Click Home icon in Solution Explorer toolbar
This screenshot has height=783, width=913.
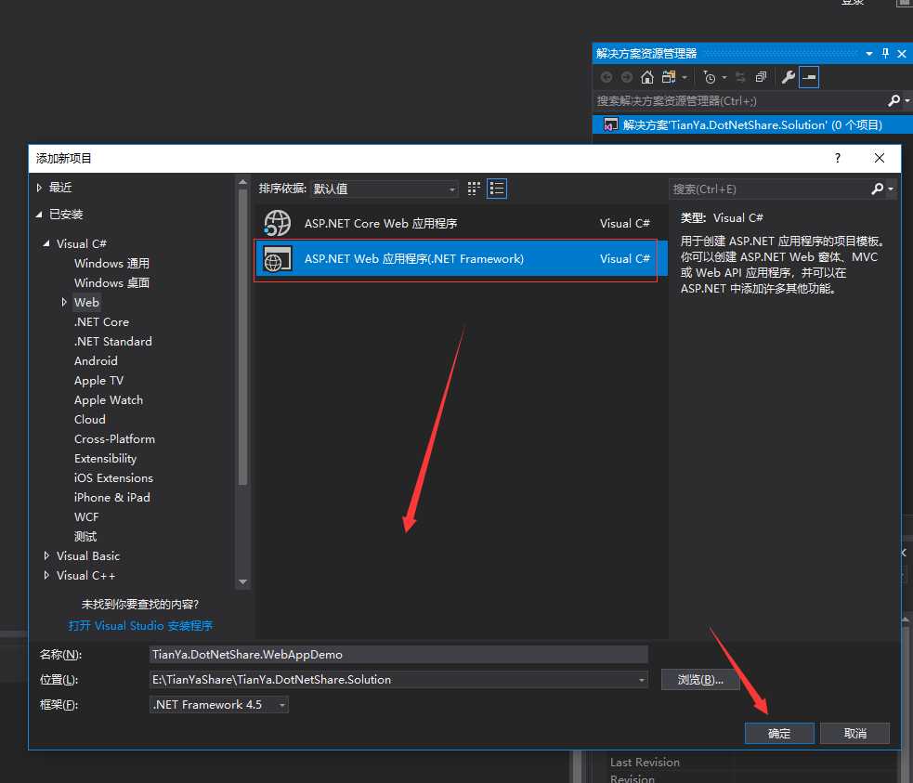point(647,77)
